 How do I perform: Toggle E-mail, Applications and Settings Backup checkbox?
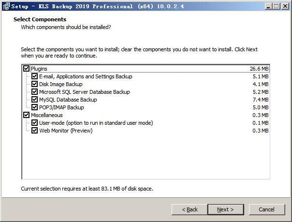coord(34,76)
